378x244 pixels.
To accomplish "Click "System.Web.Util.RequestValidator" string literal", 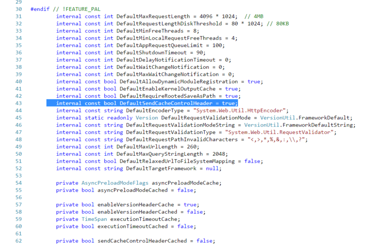I will click(279, 132).
